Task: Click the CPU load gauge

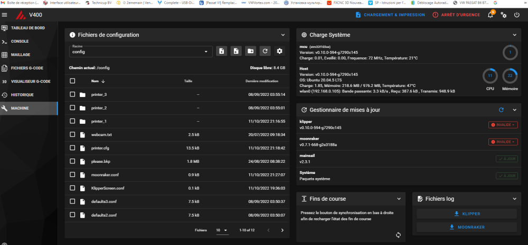Action: (x=491, y=76)
